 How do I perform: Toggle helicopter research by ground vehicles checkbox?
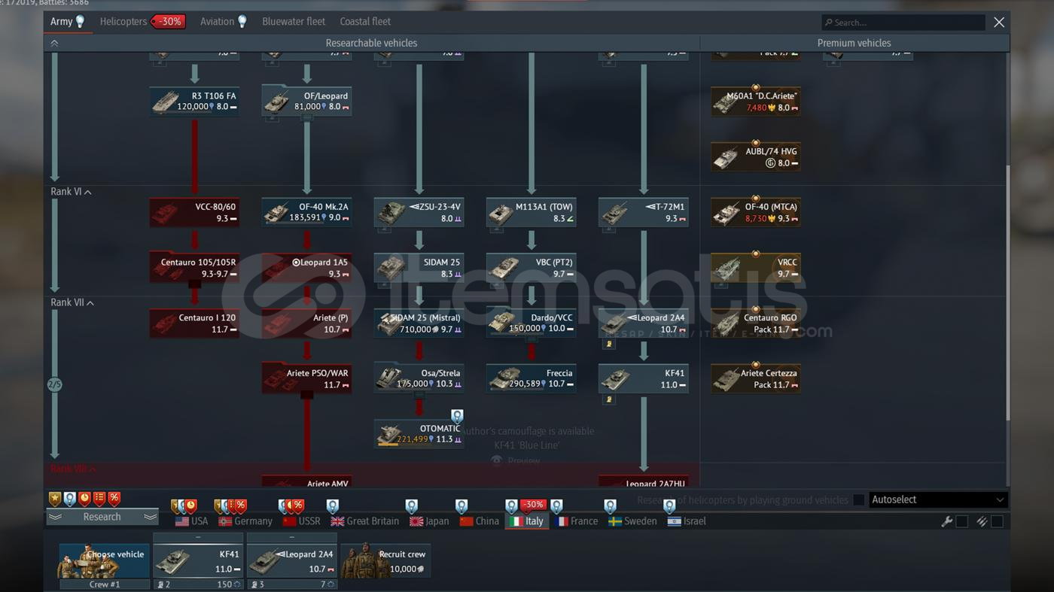click(858, 500)
